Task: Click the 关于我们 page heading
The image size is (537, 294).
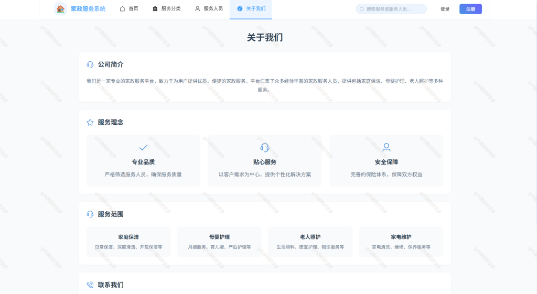Action: (x=265, y=37)
